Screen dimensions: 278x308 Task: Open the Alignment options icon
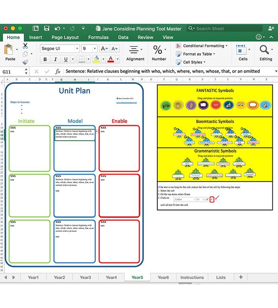(134, 50)
